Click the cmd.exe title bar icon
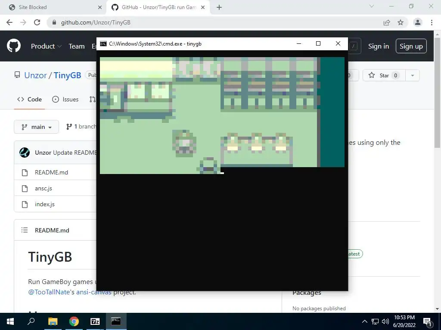 coord(103,44)
